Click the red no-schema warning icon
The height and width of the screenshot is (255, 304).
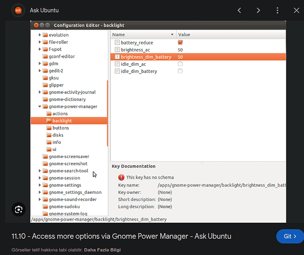(121, 177)
